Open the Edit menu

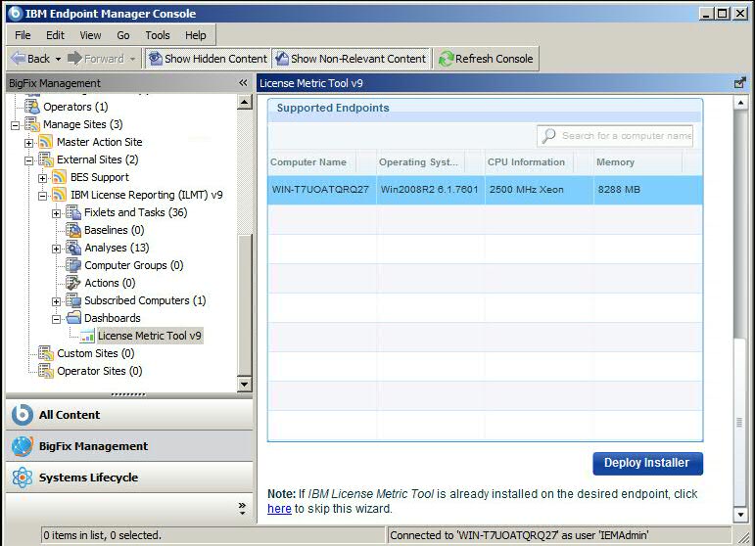[55, 35]
